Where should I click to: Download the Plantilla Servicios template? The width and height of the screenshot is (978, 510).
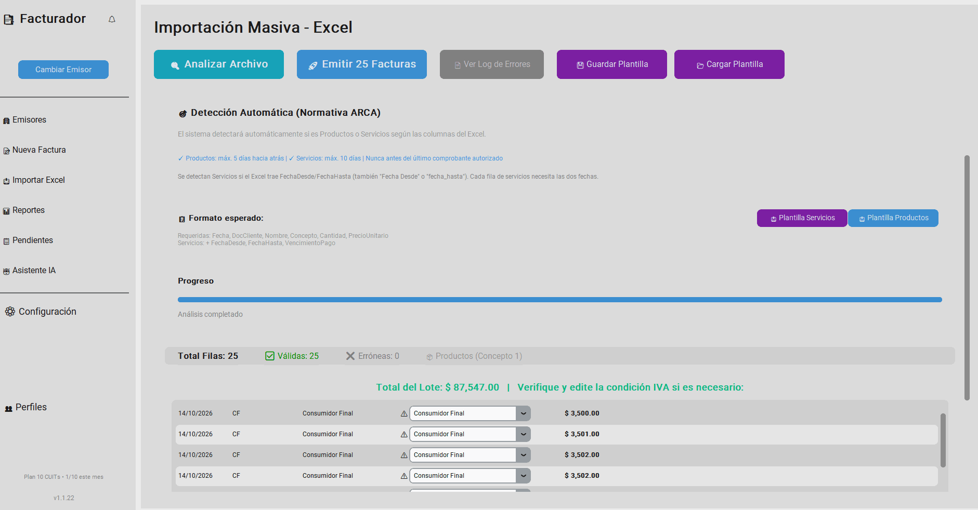point(802,218)
